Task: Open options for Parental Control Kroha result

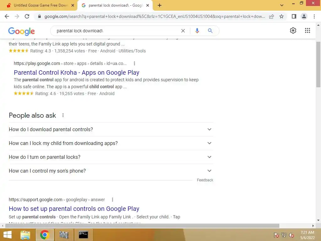Action: (134, 63)
